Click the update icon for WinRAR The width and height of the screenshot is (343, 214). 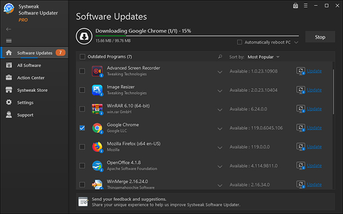pyautogui.click(x=301, y=109)
